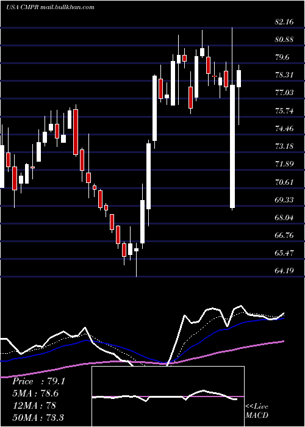
Task: Click the 50MA : 73.3 readout
Action: pos(38,417)
